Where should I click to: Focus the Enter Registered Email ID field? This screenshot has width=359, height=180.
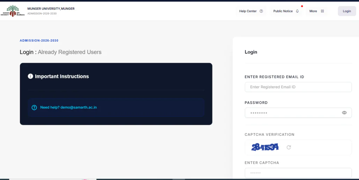(298, 87)
